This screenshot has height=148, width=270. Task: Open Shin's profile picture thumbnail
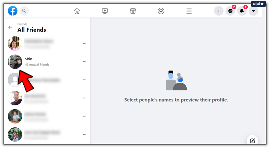coord(15,62)
